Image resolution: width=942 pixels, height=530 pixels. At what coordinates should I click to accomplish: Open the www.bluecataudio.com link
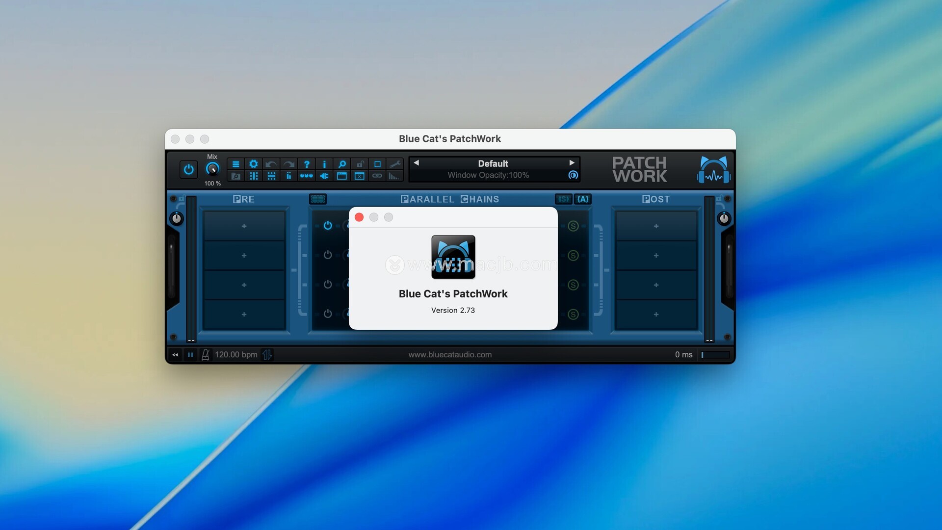click(x=450, y=355)
